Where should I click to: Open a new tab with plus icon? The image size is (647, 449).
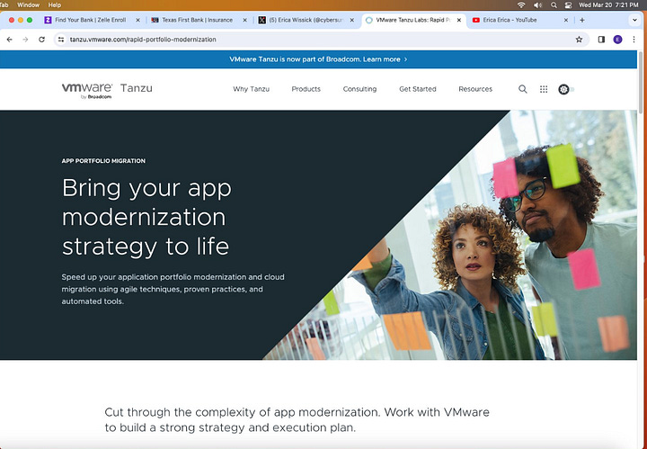(581, 20)
